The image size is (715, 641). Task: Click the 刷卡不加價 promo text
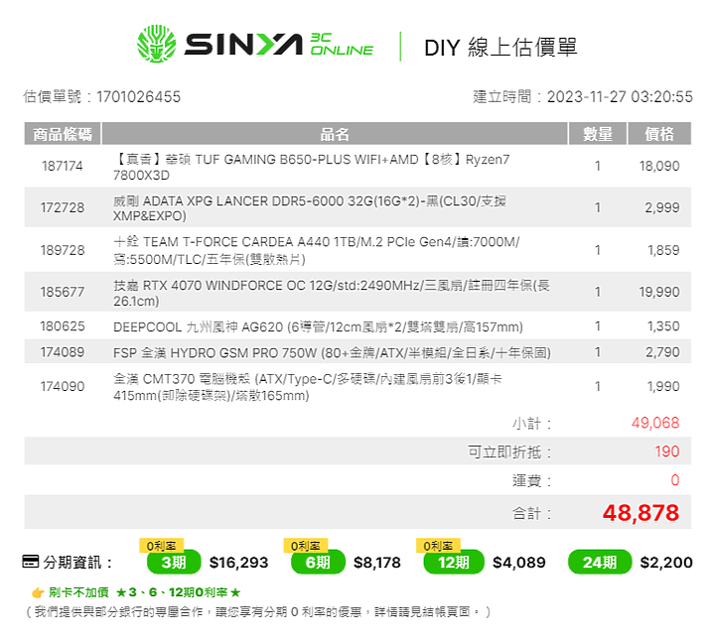(144, 592)
